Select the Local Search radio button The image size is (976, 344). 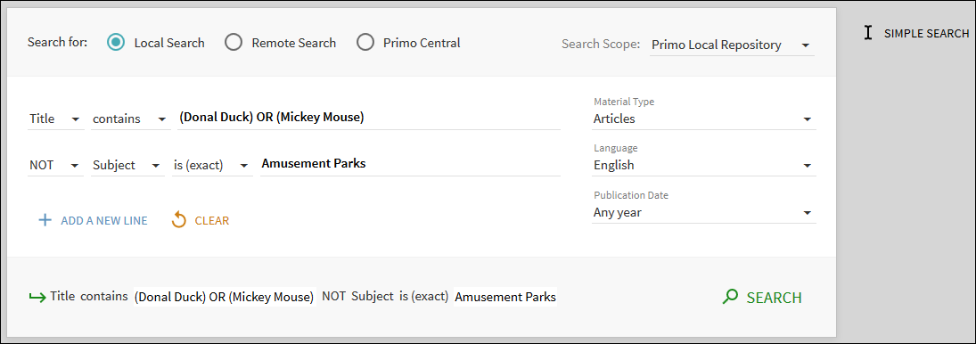pos(116,43)
